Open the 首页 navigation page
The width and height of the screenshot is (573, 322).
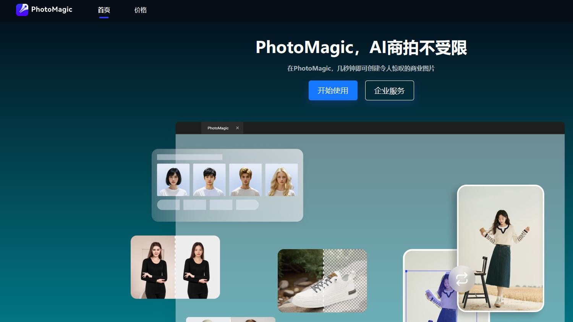pos(104,10)
